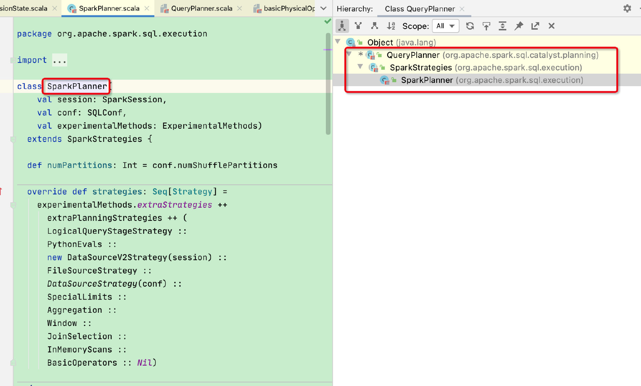
Task: Expand the folded import statements
Action: click(x=13, y=60)
